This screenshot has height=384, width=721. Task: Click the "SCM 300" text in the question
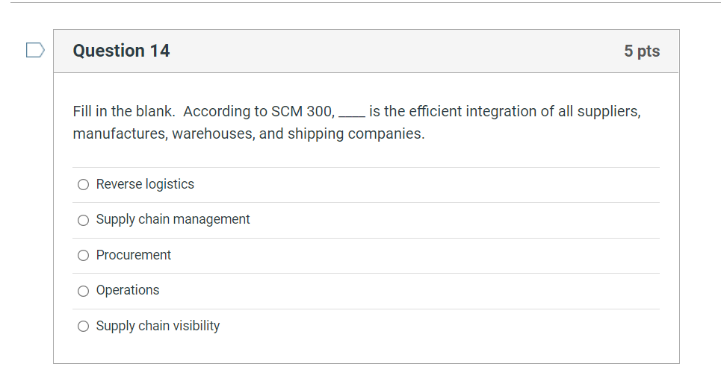click(302, 111)
